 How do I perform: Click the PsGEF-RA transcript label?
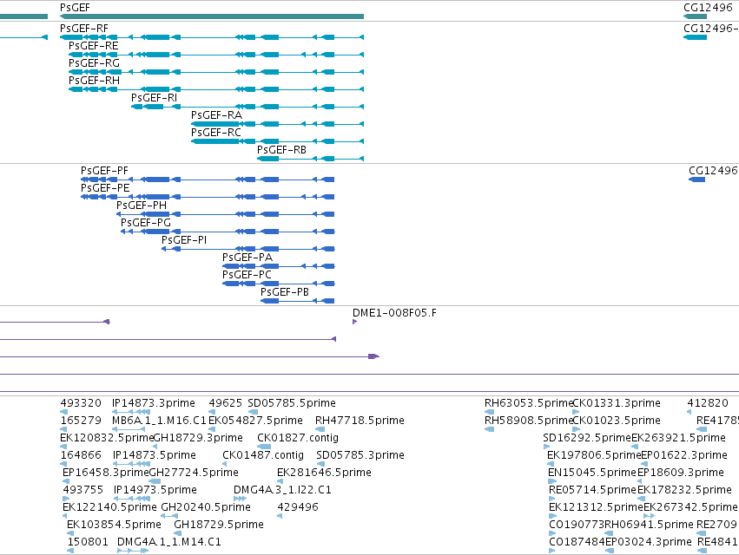coord(216,115)
